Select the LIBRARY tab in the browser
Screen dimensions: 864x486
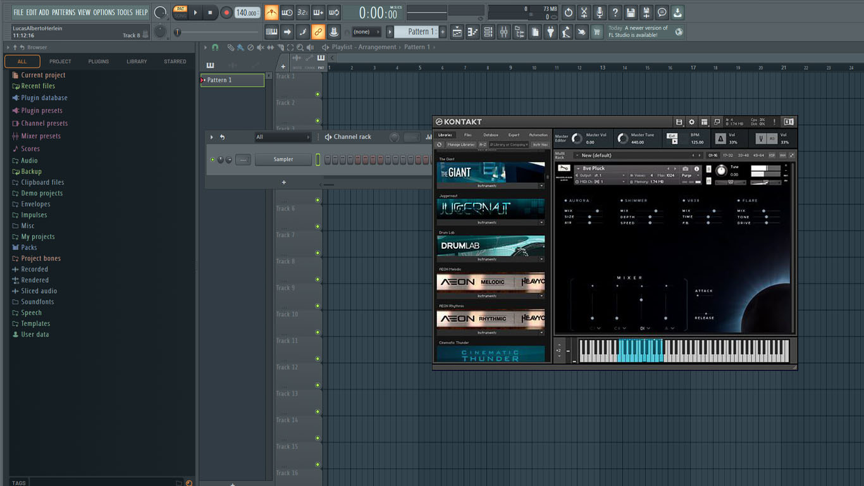point(137,61)
